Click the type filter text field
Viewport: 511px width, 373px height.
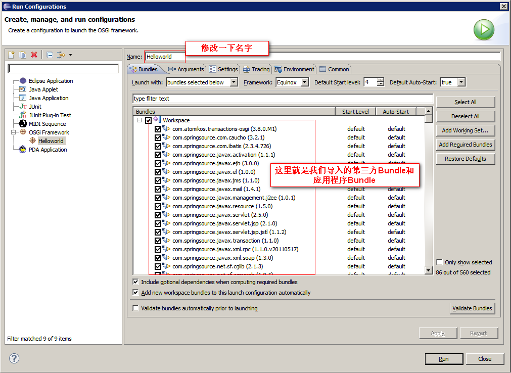pos(283,99)
